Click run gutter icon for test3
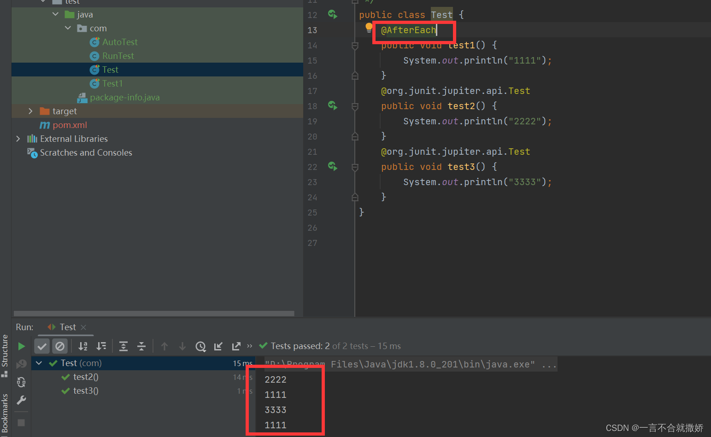Screen dimensions: 711x437 [332, 166]
